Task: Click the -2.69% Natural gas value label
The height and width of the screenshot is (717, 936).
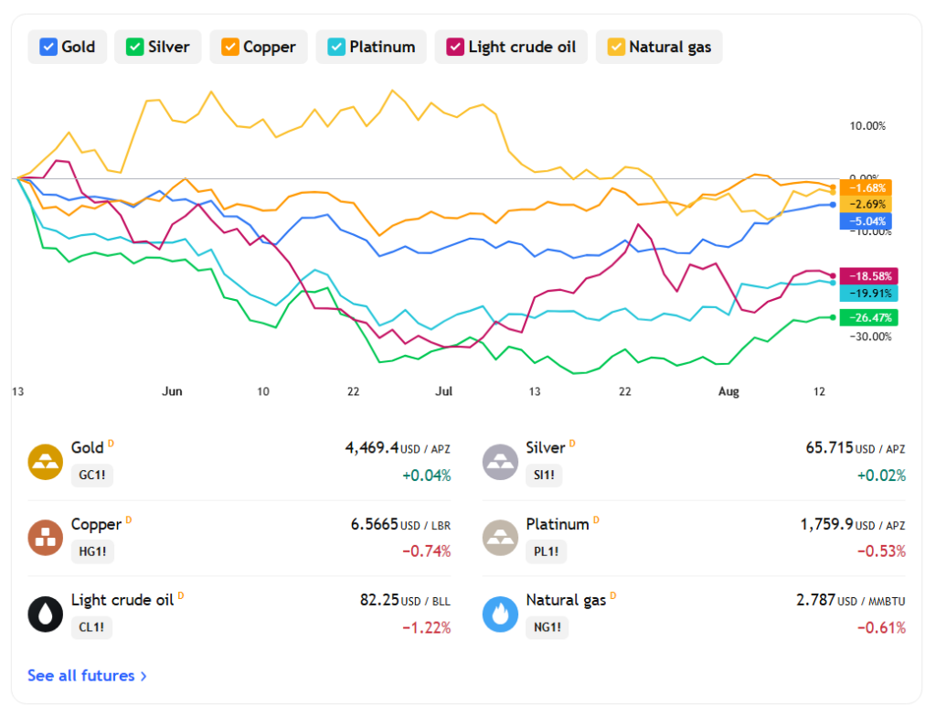Action: [867, 204]
